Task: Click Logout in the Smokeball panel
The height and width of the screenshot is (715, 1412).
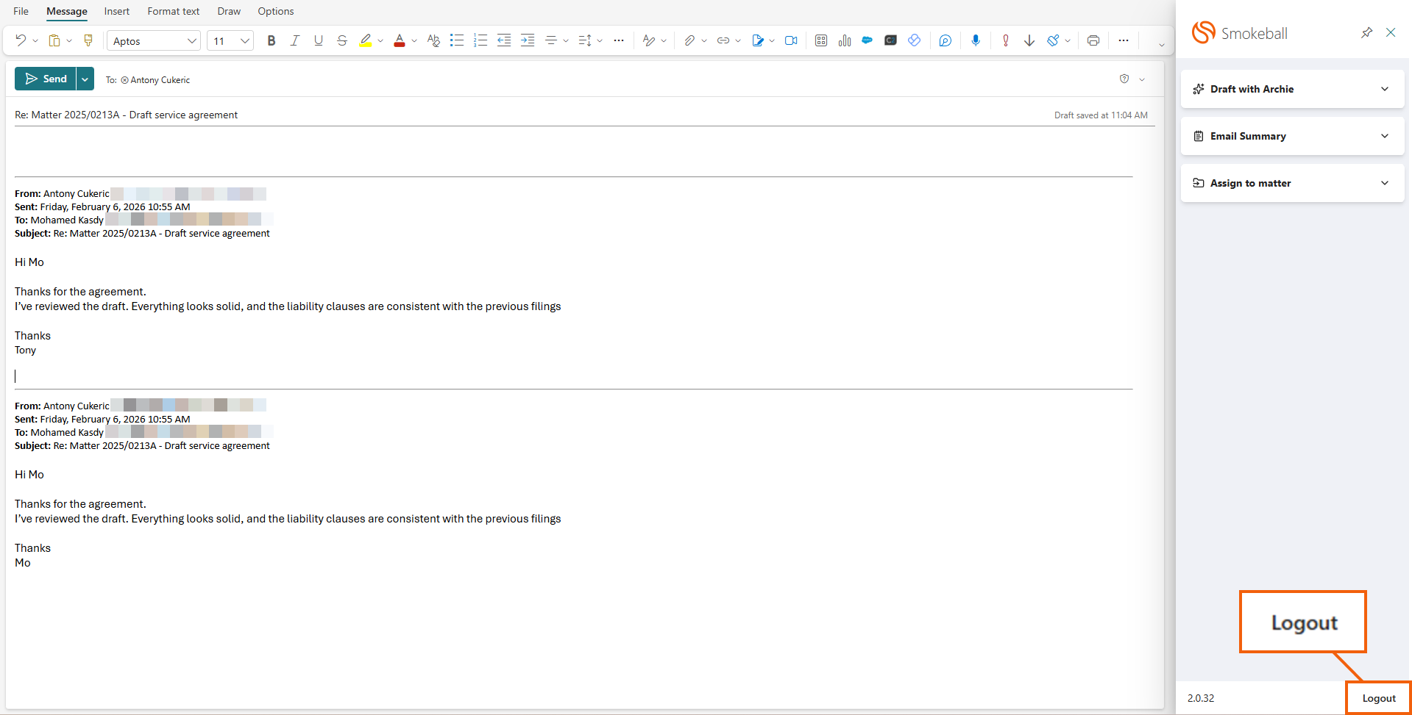Action: click(x=1378, y=698)
